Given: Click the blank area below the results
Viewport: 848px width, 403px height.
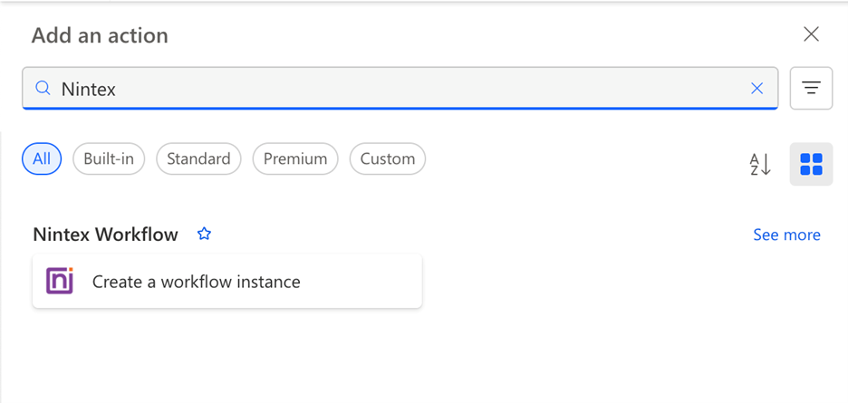Looking at the screenshot, I should pyautogui.click(x=424, y=357).
